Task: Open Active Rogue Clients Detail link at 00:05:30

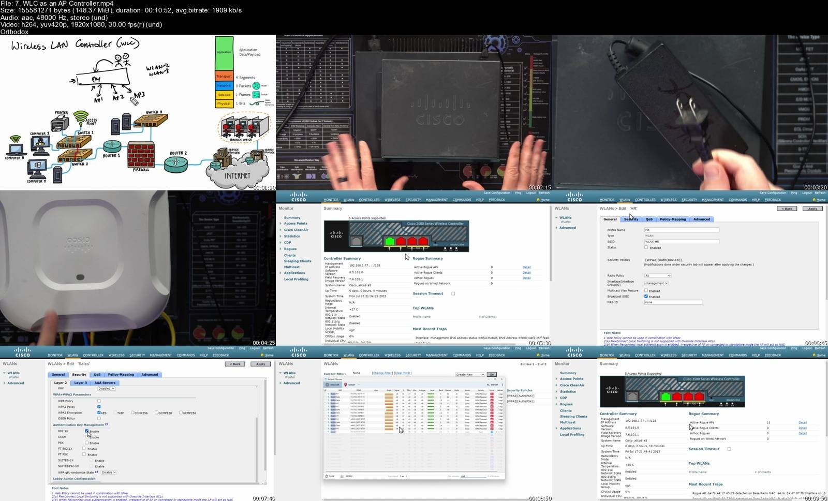Action: coord(526,272)
